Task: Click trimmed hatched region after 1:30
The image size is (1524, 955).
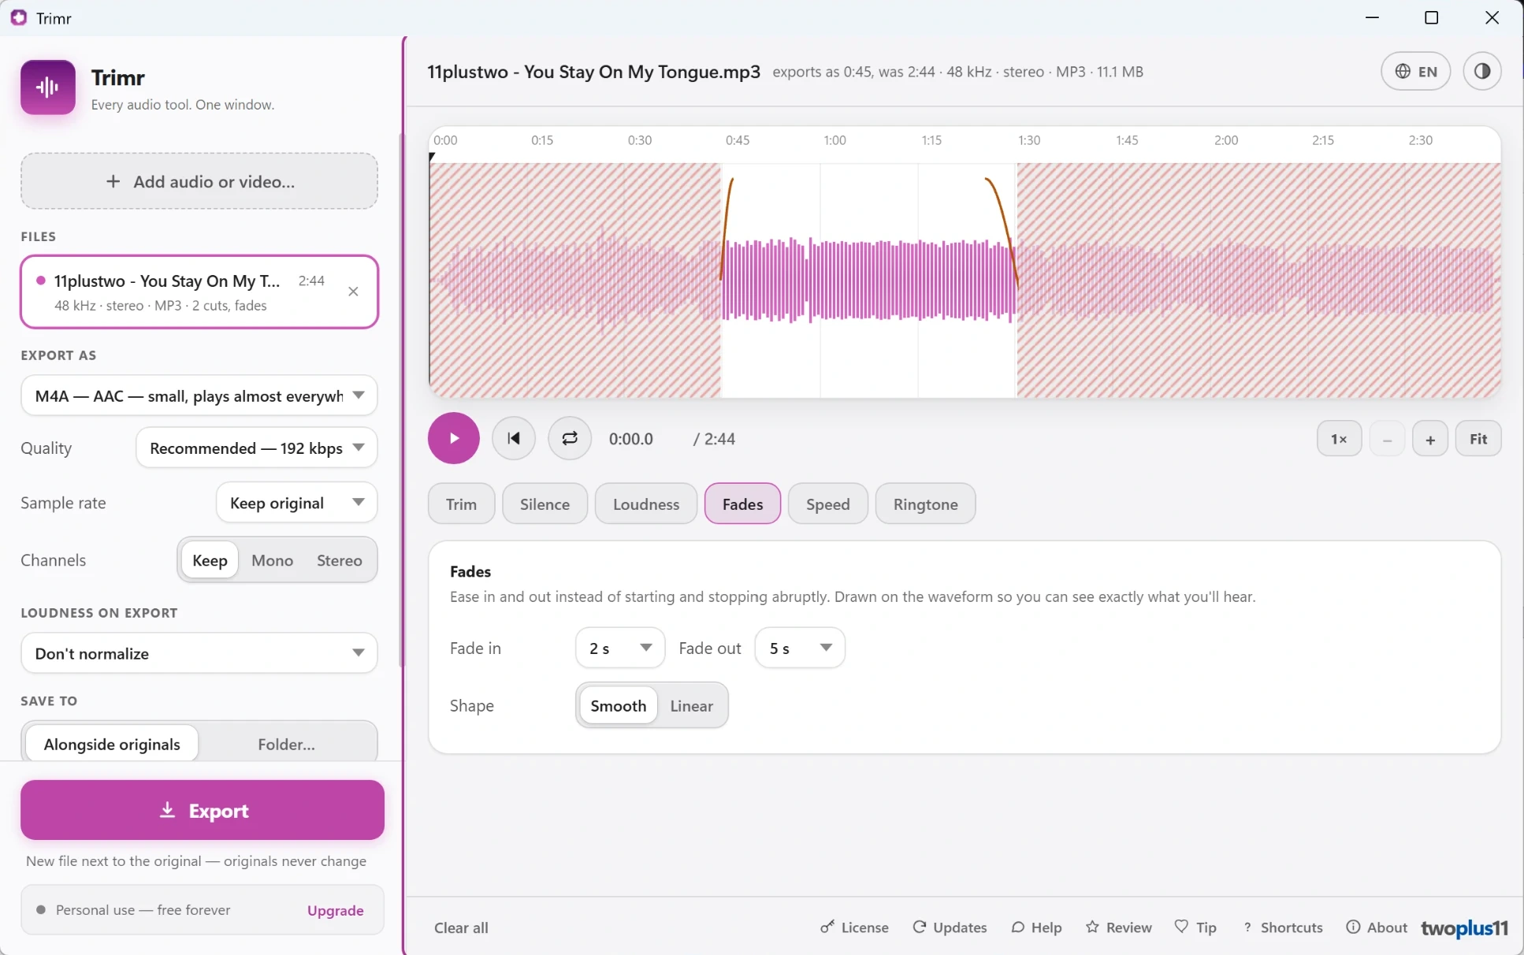Action: coord(1258,281)
